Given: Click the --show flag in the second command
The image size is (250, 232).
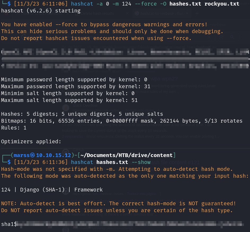Looking at the screenshot, I should click(x=141, y=162).
